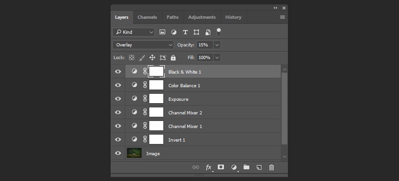Unlink mask on Channel Mixer 2
399x181 pixels.
[145, 112]
